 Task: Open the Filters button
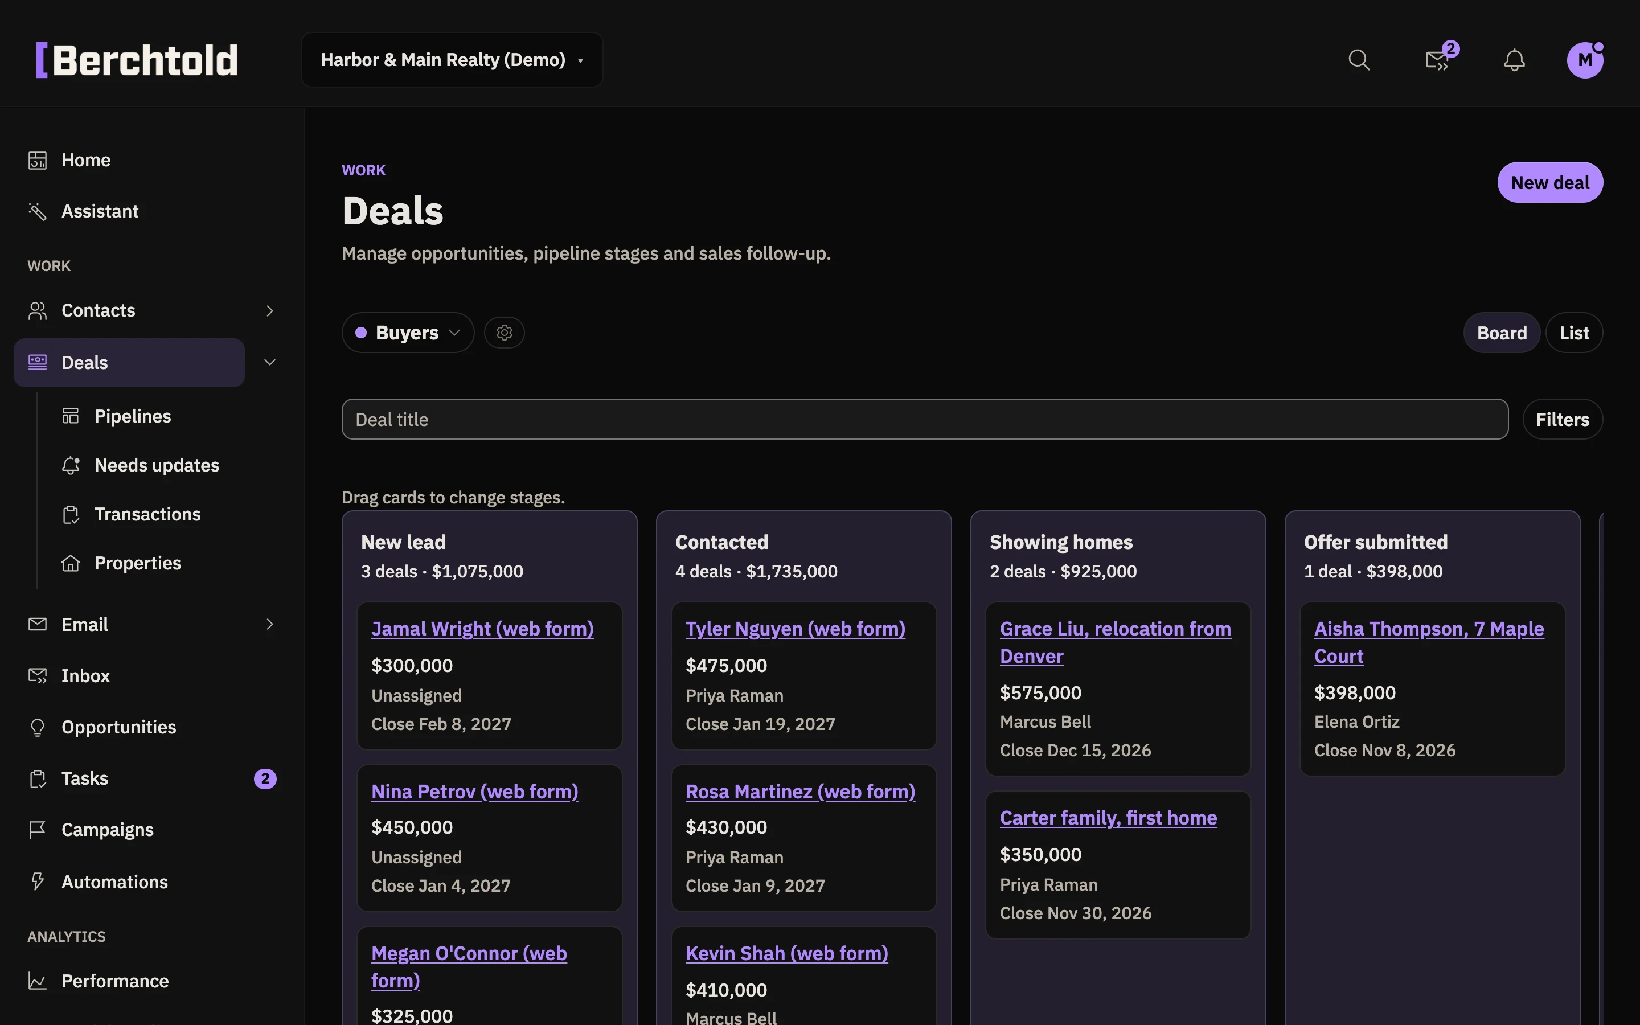(1562, 420)
